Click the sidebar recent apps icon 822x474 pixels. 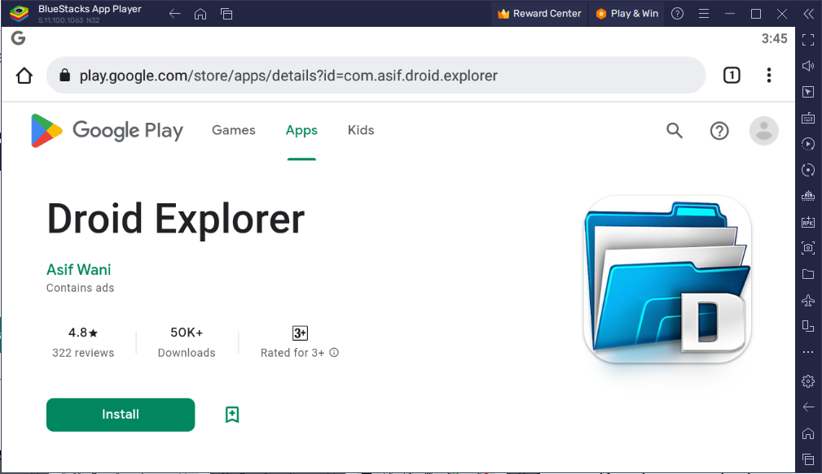[808, 460]
